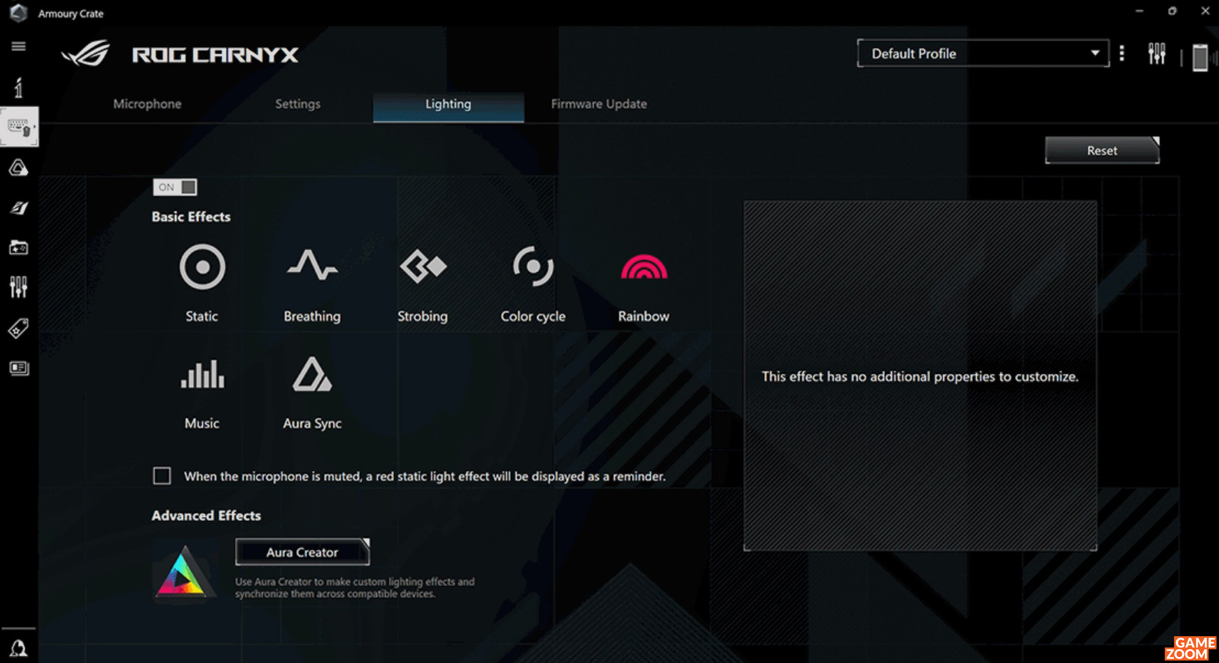
Task: Open the top-right mixer sliders icon
Action: pos(1156,54)
